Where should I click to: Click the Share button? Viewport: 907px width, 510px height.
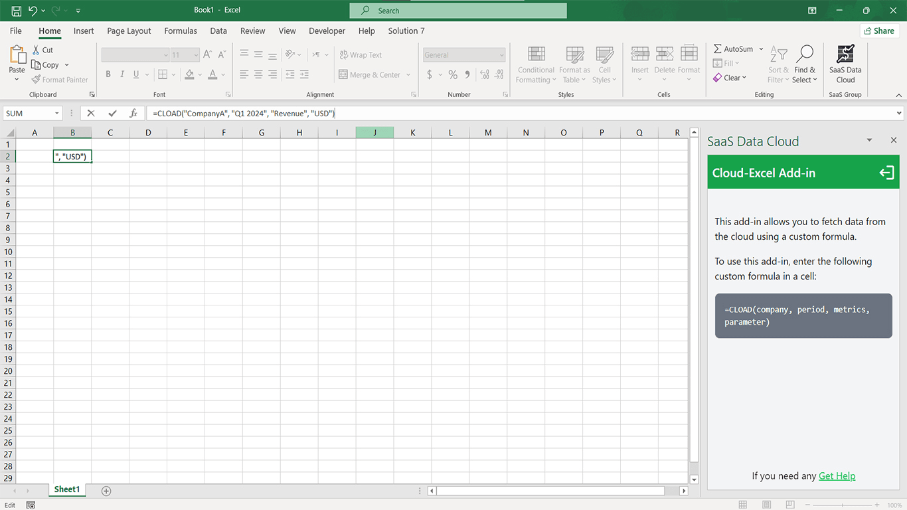pos(880,31)
